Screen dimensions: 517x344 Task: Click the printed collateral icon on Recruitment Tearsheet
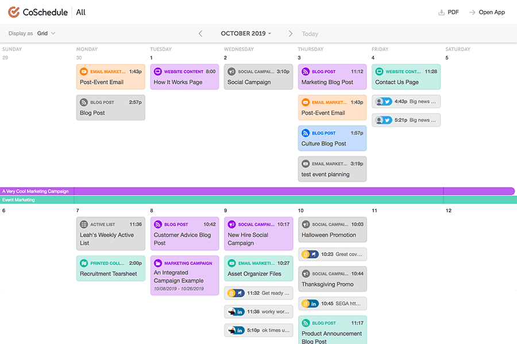(84, 263)
